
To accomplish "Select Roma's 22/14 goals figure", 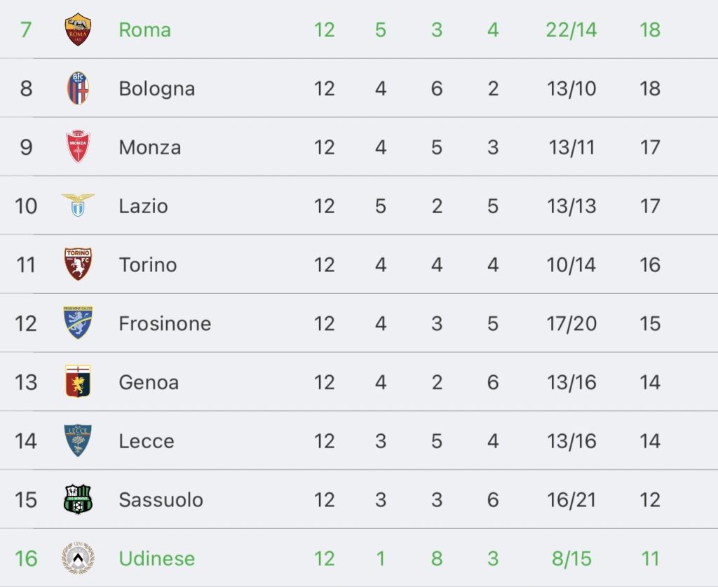I will click(x=571, y=30).
